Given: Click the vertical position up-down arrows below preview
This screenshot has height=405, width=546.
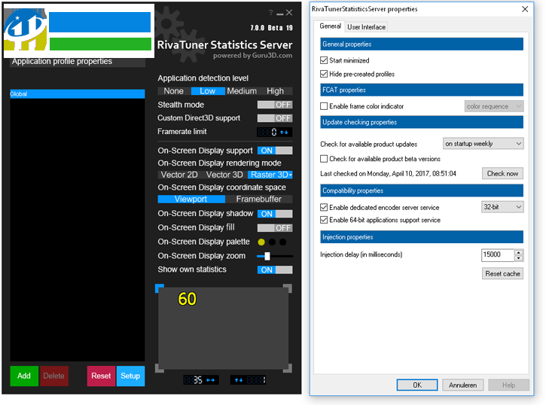Looking at the screenshot, I should pos(239,380).
